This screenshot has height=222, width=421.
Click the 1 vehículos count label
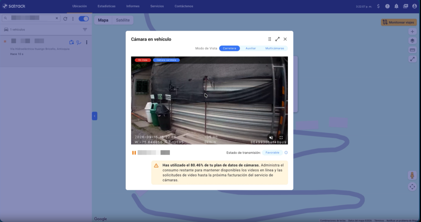(17, 30)
